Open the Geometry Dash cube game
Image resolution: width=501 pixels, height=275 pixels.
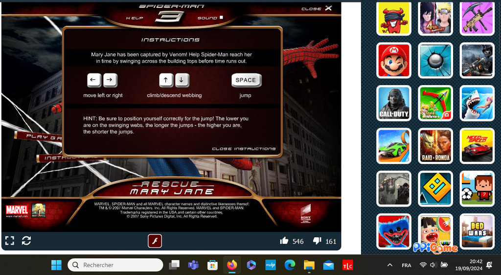435,189
